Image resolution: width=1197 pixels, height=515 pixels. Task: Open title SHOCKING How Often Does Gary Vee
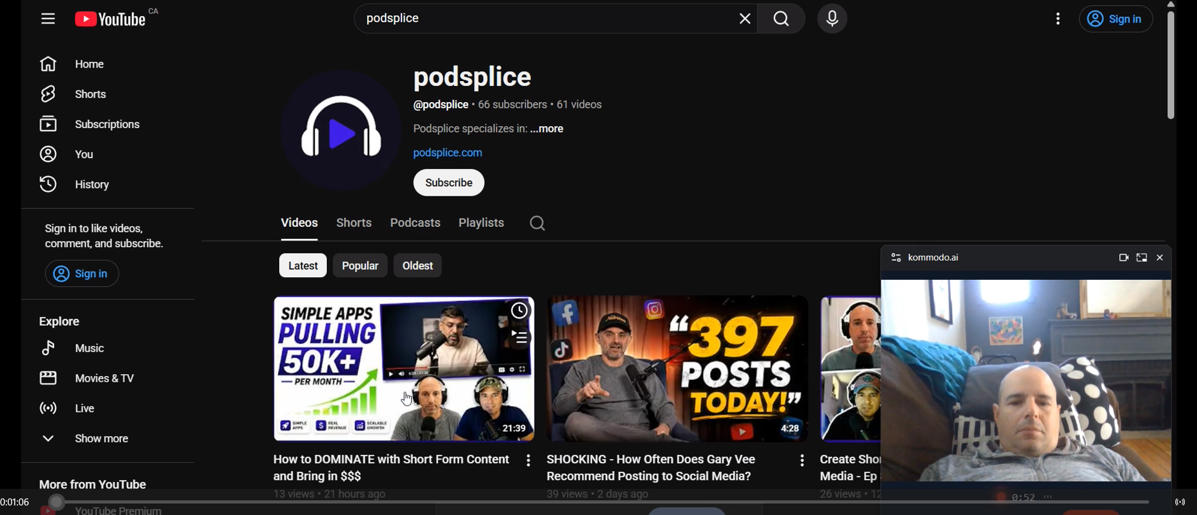[x=651, y=468]
